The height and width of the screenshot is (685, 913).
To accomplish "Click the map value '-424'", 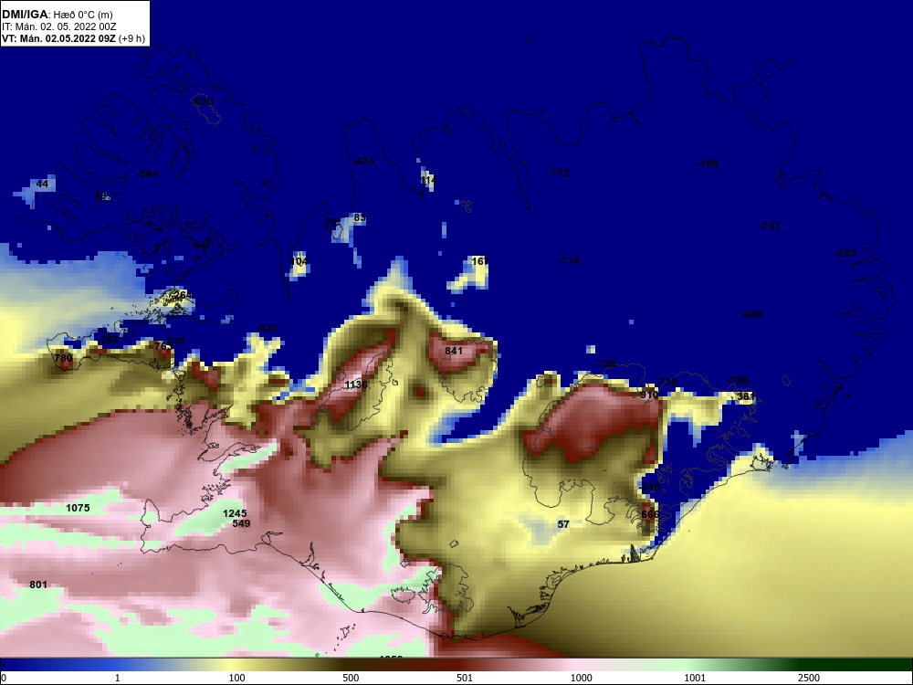I will [x=363, y=162].
